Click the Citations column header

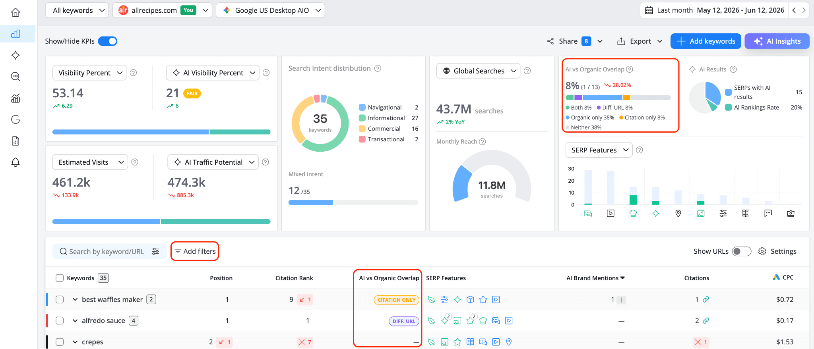pyautogui.click(x=696, y=278)
